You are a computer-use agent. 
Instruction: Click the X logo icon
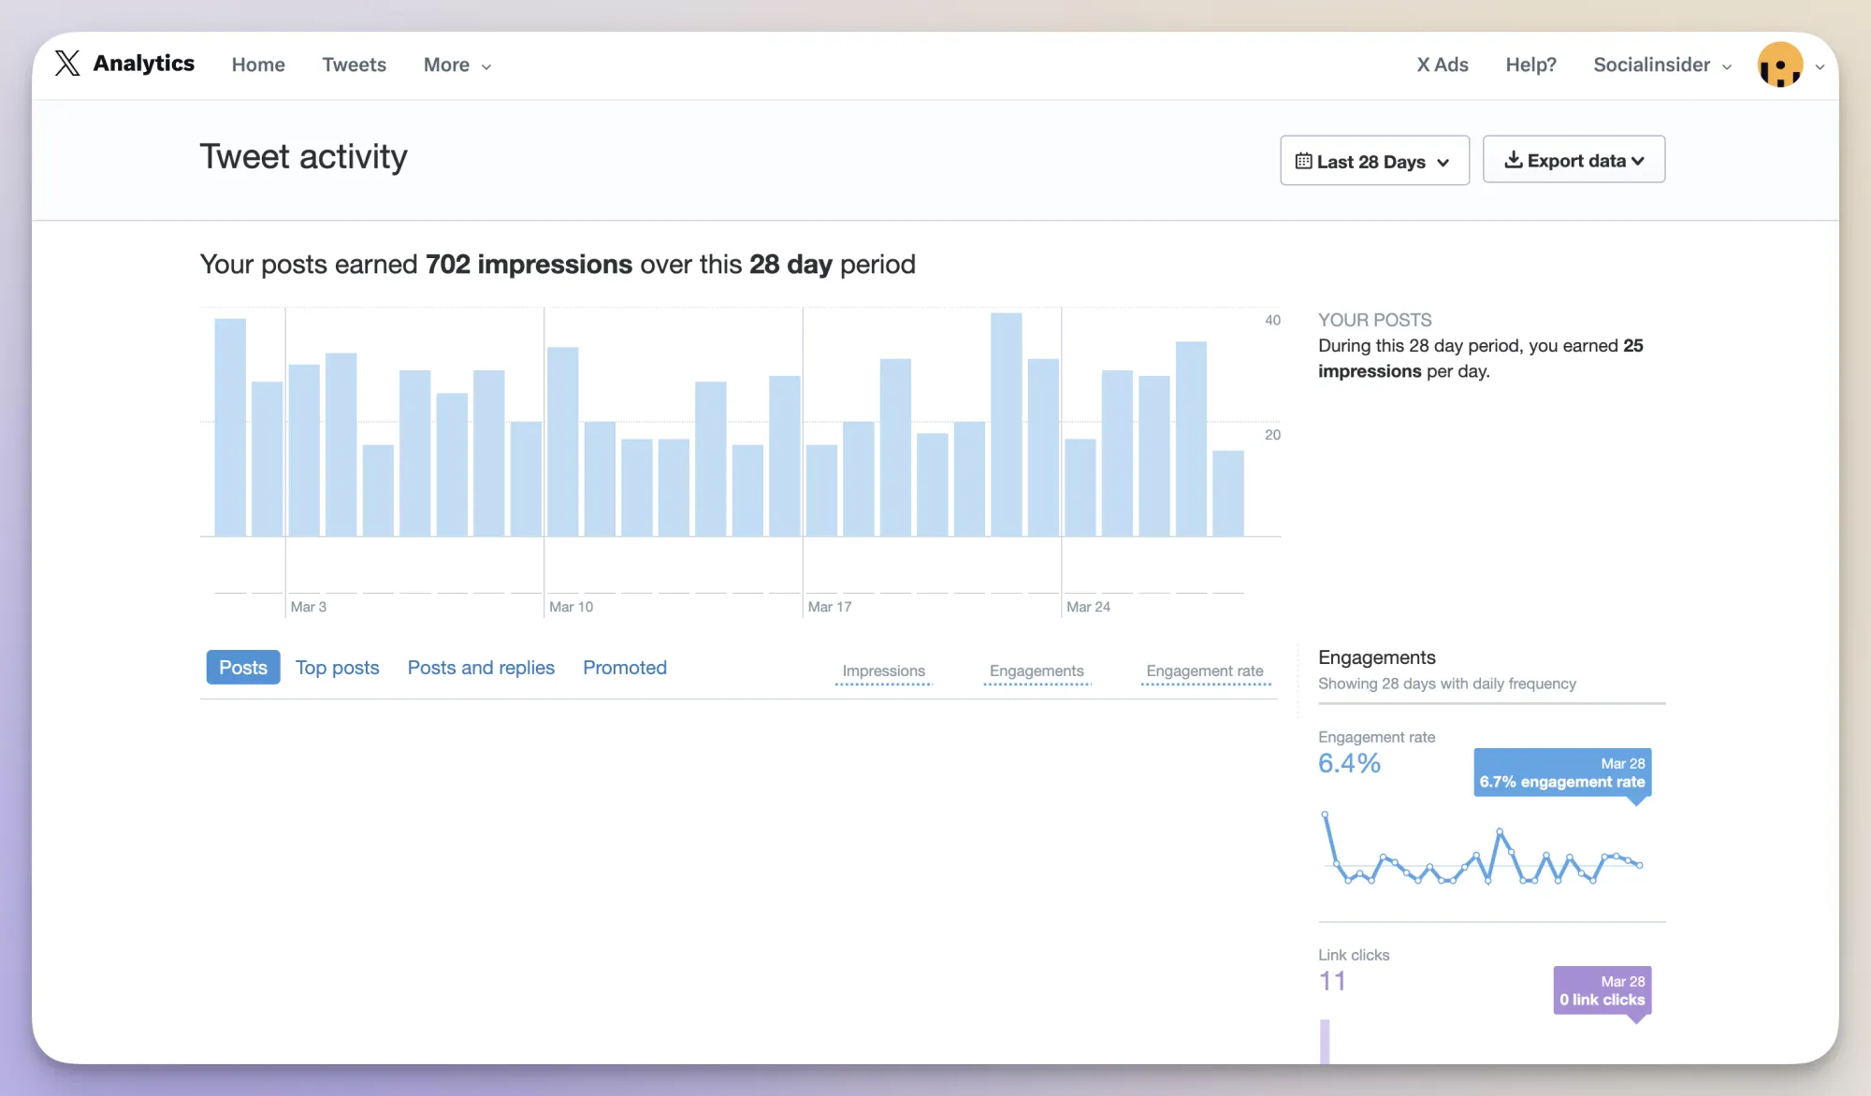pos(67,64)
